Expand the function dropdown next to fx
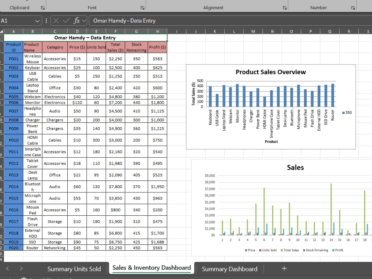This screenshot has width=372, height=279. 84,21
